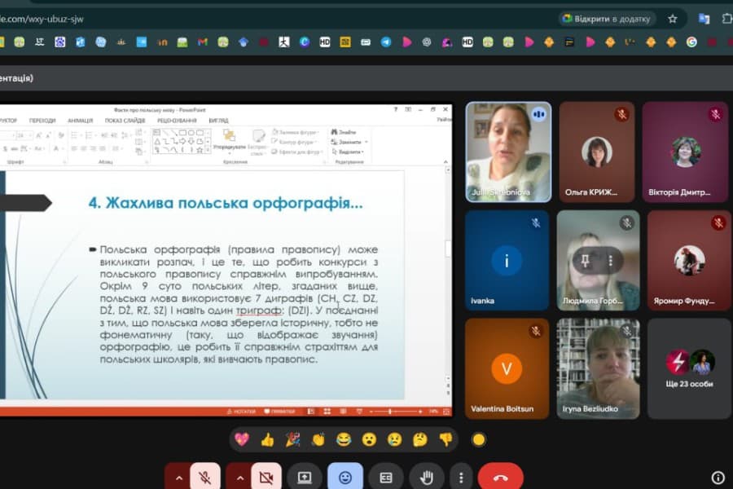Open the LinkedIn 'in' bookmark
Screen dimensions: 733x489
[162, 42]
